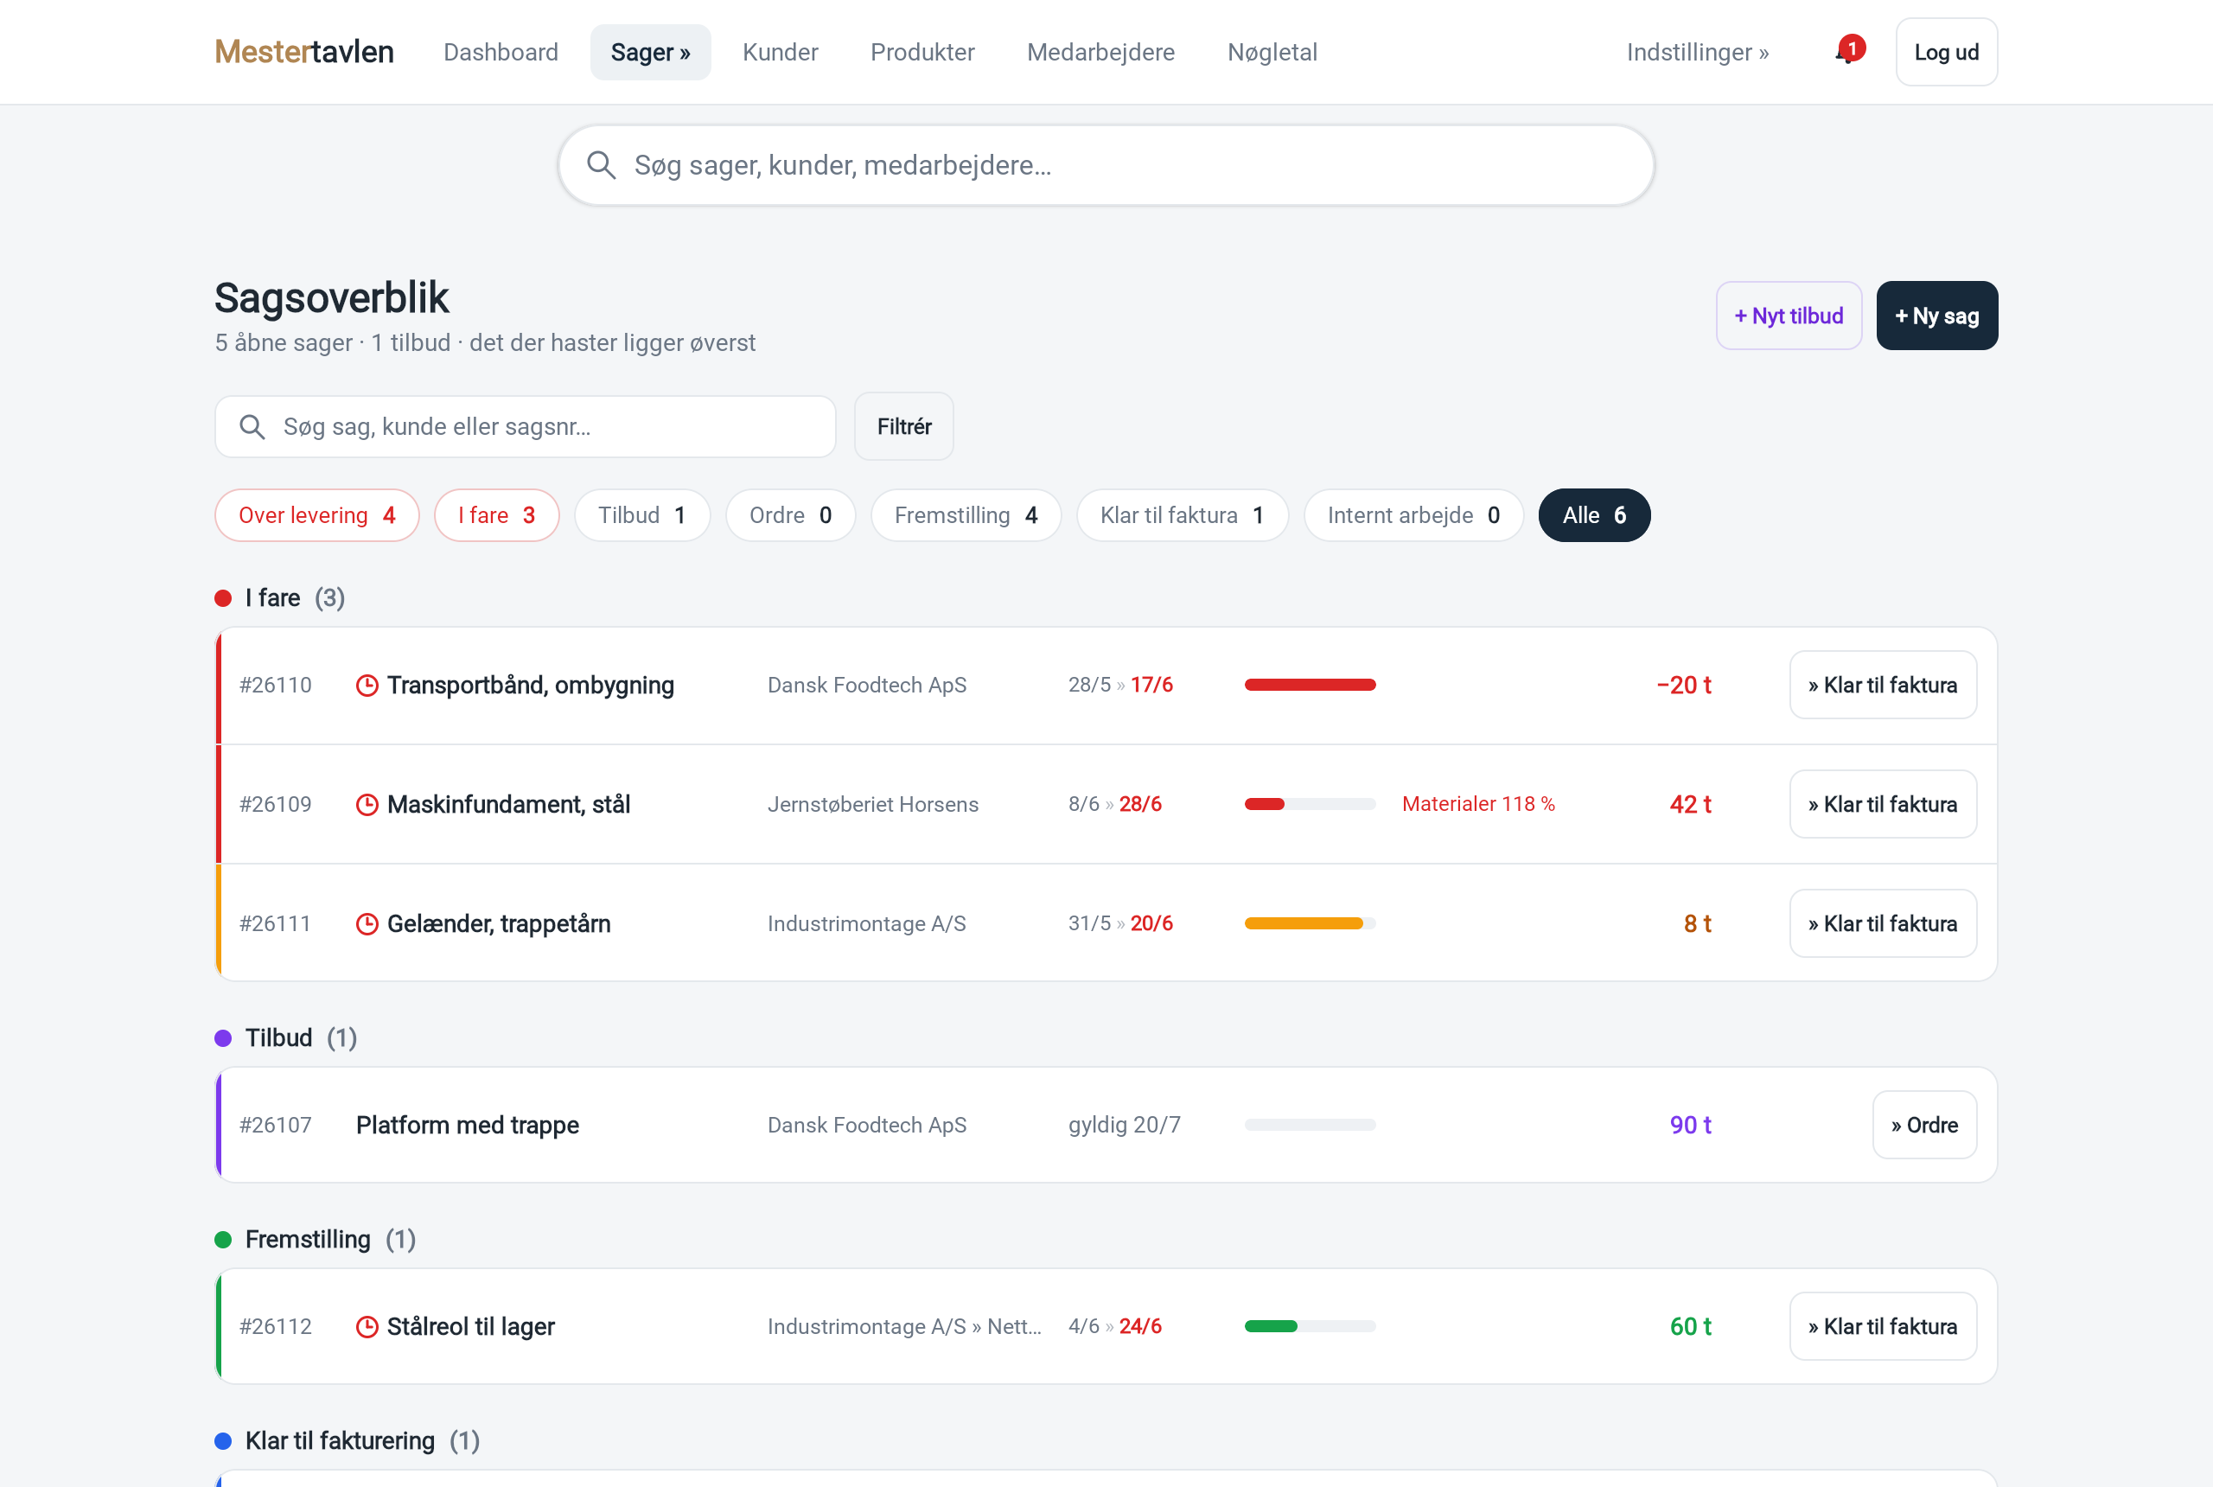The width and height of the screenshot is (2213, 1487).
Task: Click the Materialer 118 % warning
Action: 1478,804
